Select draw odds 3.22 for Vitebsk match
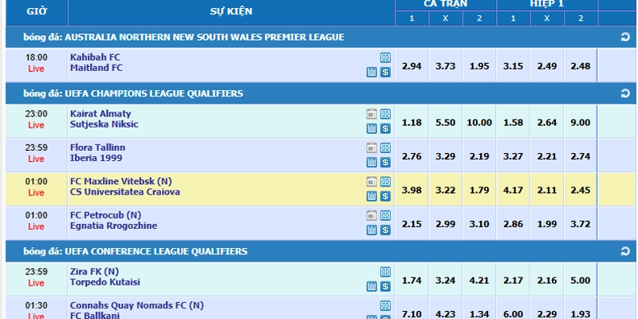 click(x=446, y=190)
